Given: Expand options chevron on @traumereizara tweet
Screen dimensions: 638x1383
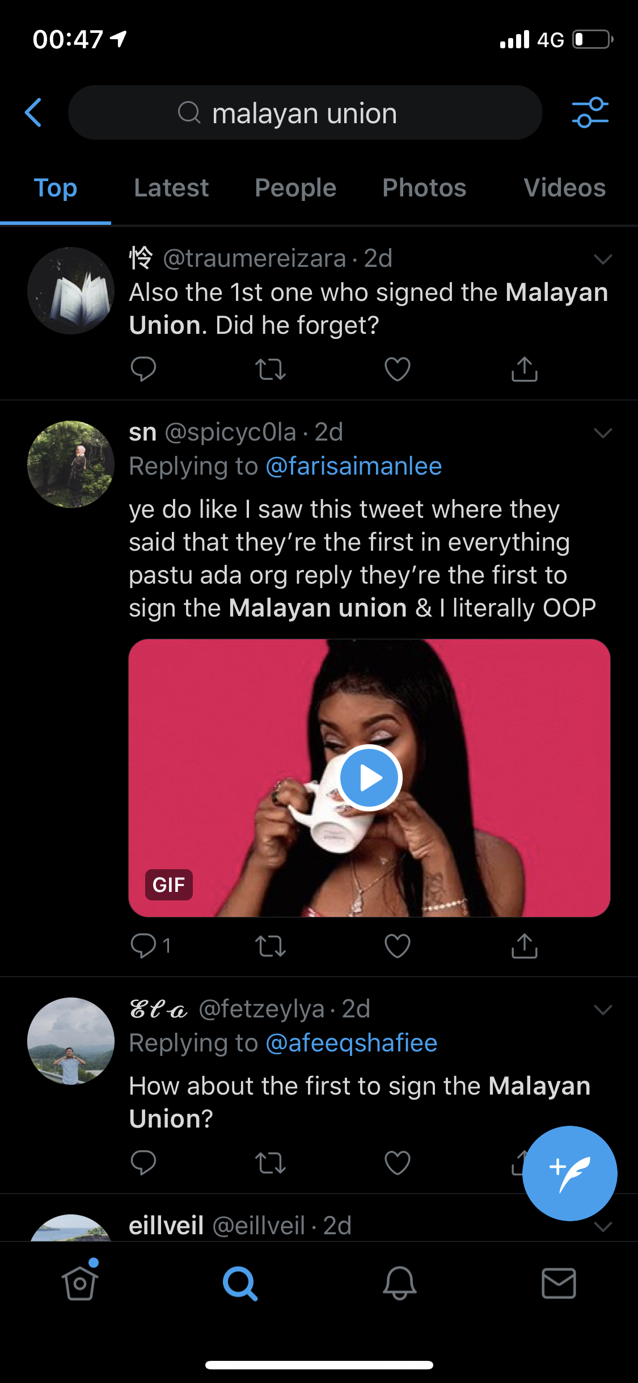Looking at the screenshot, I should 602,259.
